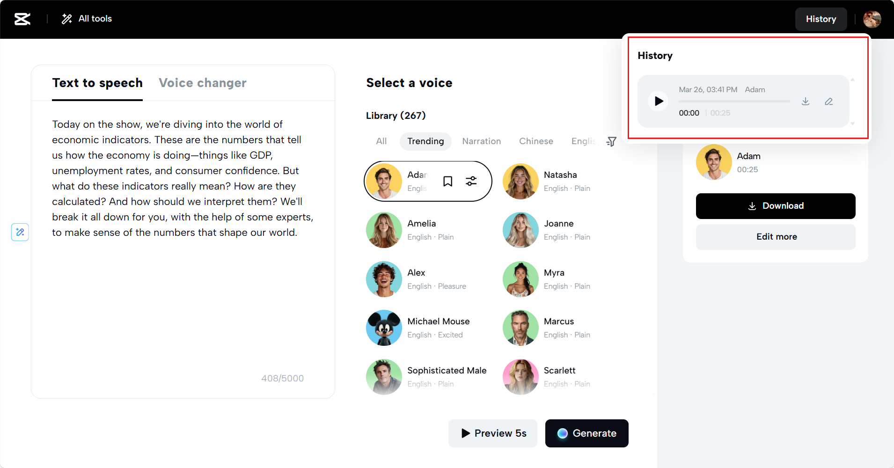Viewport: 894px width, 468px height.
Task: Open the CapCut home logo
Action: click(22, 19)
